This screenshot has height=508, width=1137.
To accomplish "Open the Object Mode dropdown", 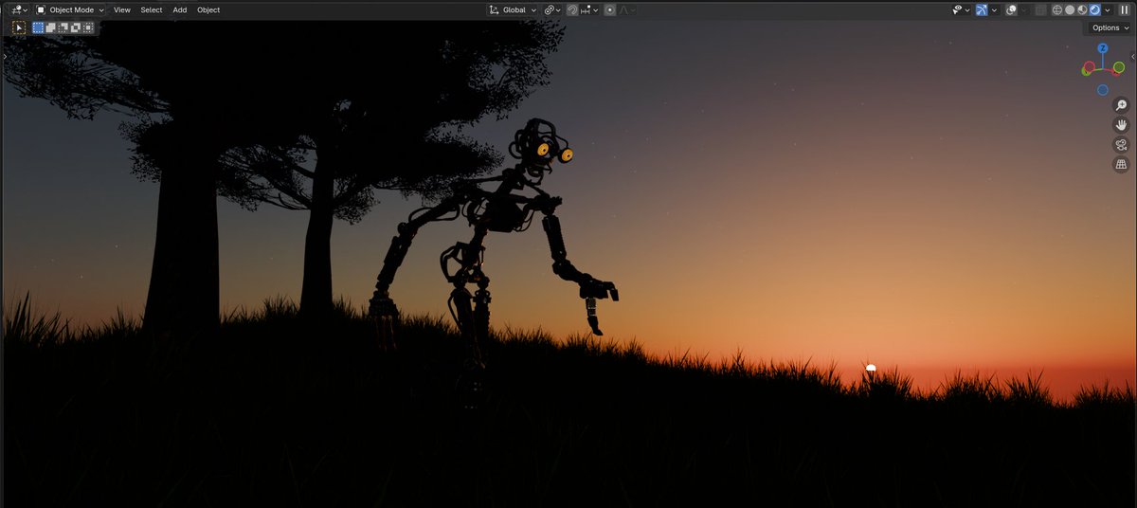I will tap(70, 9).
